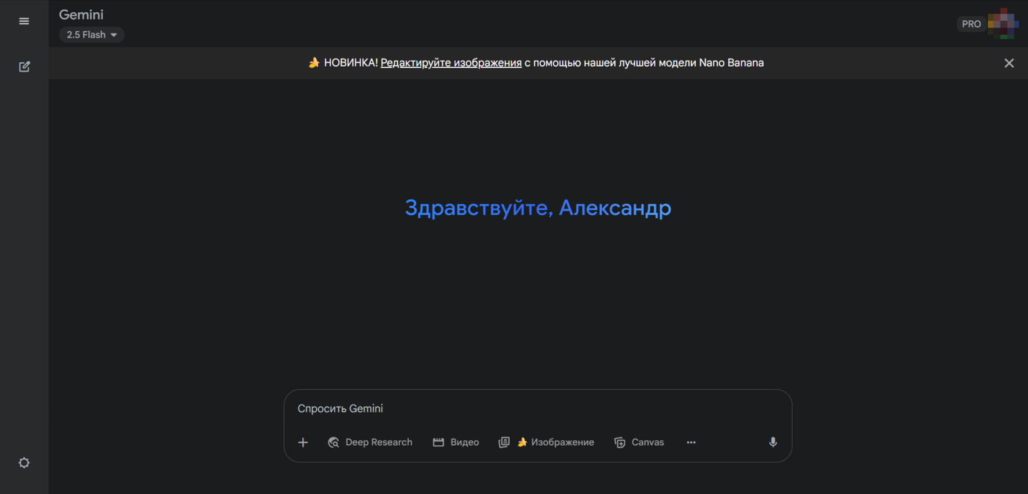Open the hamburger main menu
Image resolution: width=1028 pixels, height=494 pixels.
(24, 21)
